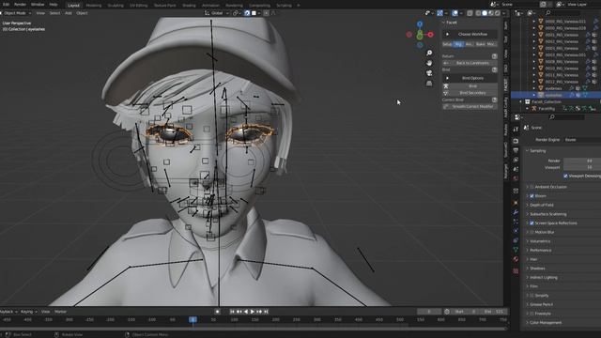Screen dimensions: 601x338
Task: Click the Choose Workflow button
Action: 470,34
